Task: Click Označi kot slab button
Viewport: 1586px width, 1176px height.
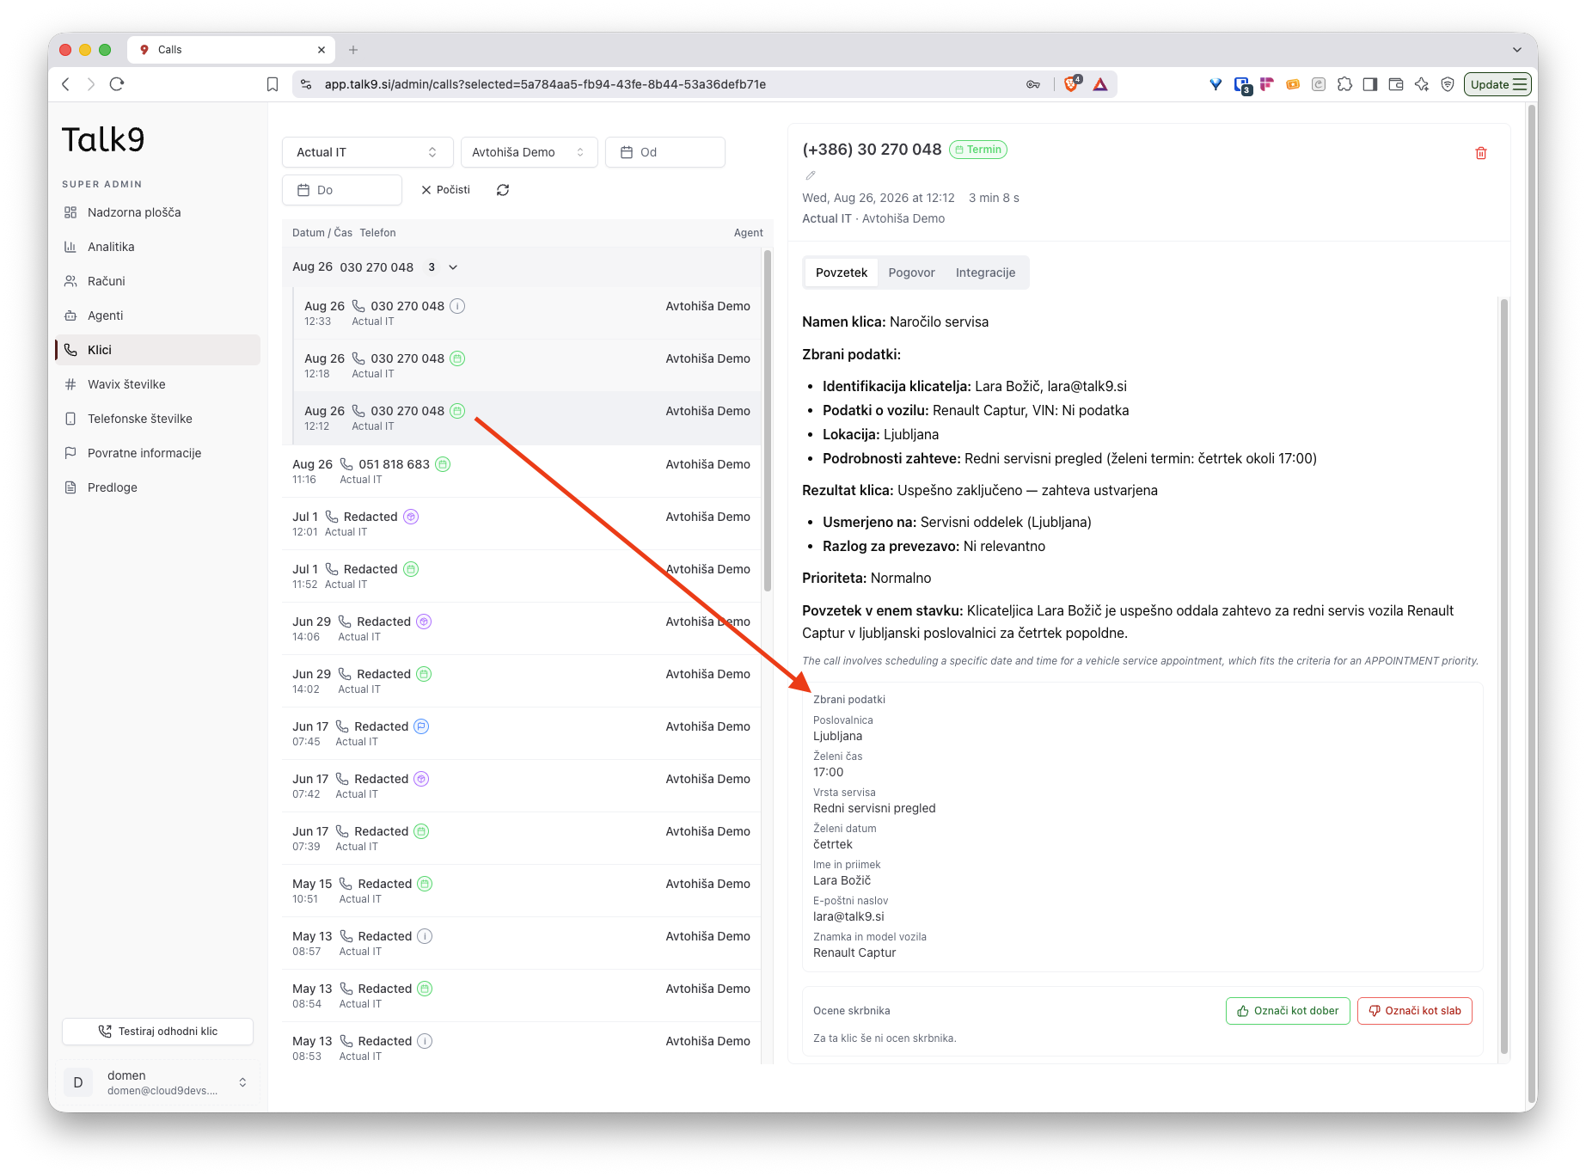Action: [1414, 1011]
